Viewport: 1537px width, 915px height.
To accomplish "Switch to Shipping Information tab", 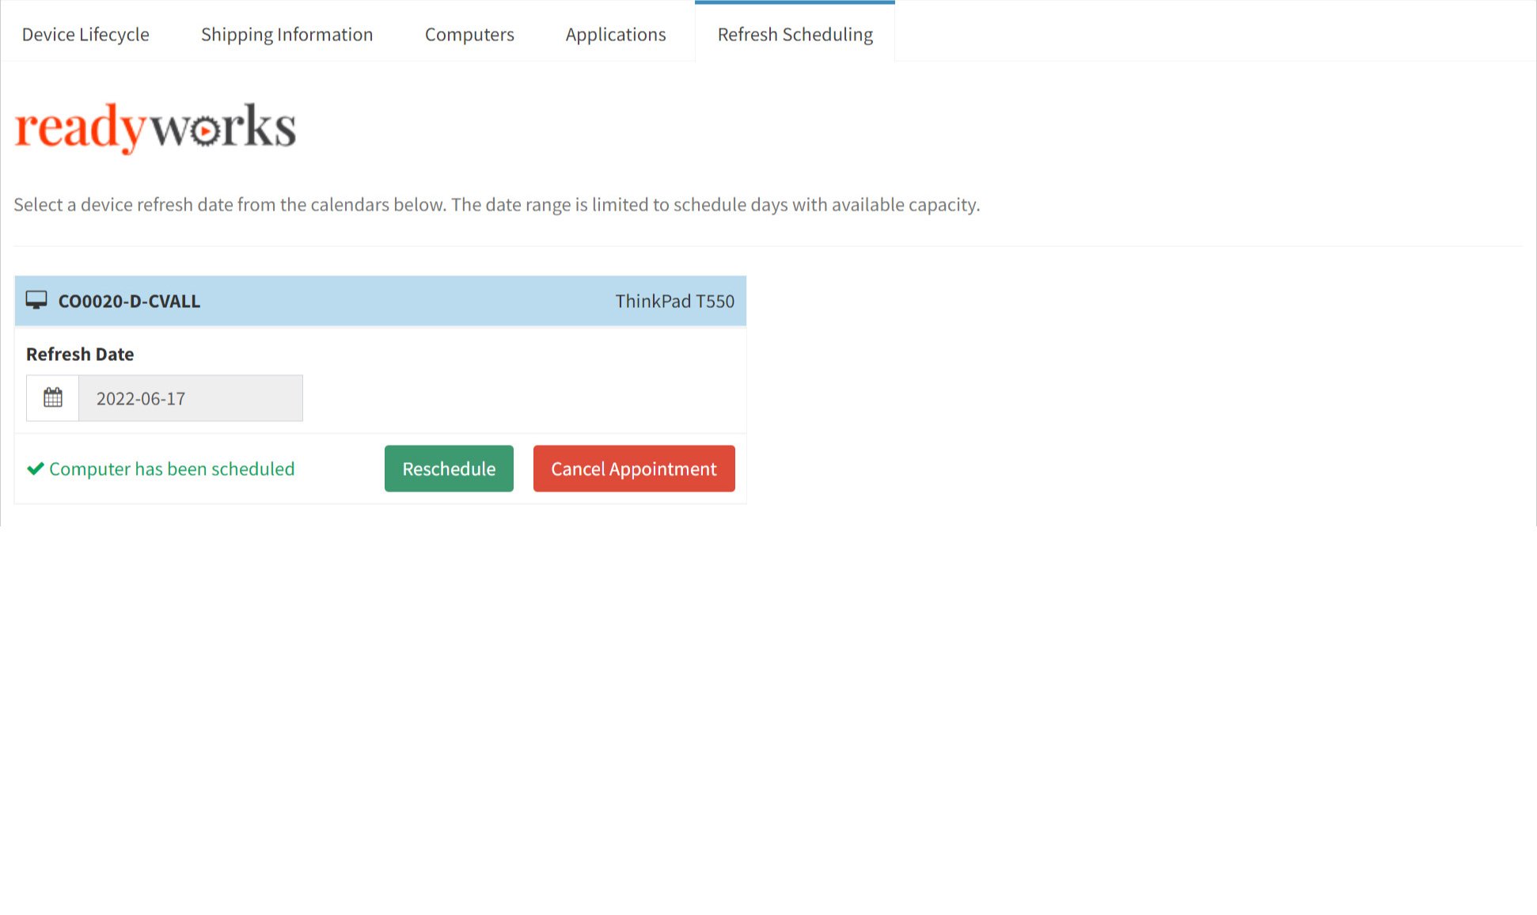I will 287,35.
